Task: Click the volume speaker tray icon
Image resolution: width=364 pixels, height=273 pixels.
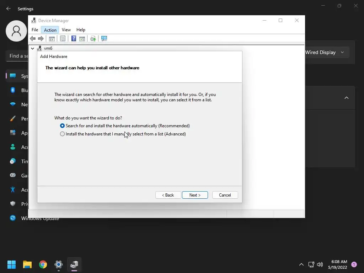Action: pos(320,264)
